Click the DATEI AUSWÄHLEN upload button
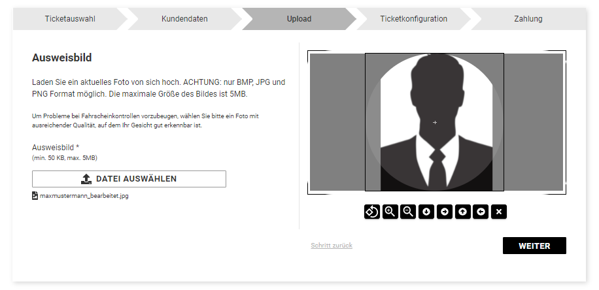This screenshot has width=599, height=290. tap(129, 179)
